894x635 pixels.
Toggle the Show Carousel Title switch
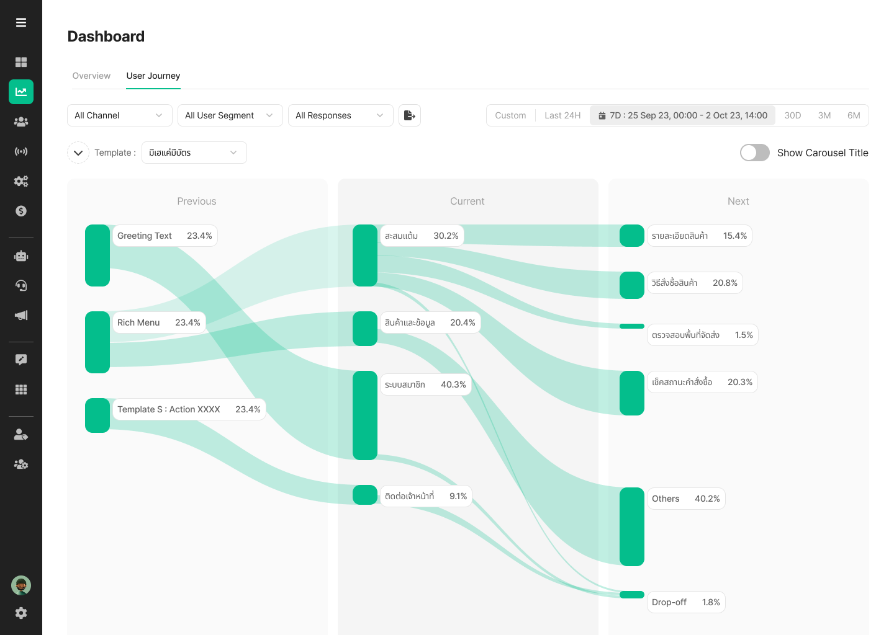[754, 153]
